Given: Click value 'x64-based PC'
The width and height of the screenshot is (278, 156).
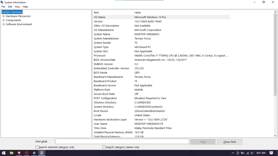Looking at the screenshot, I should pos(143,47).
